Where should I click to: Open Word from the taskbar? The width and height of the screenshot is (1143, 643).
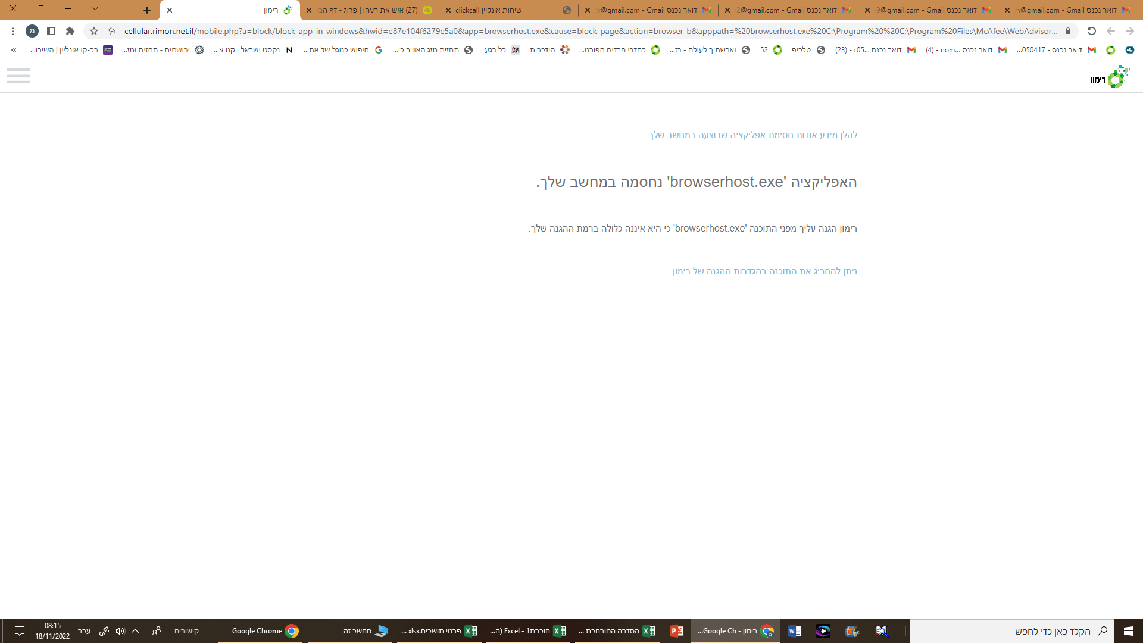pos(794,631)
